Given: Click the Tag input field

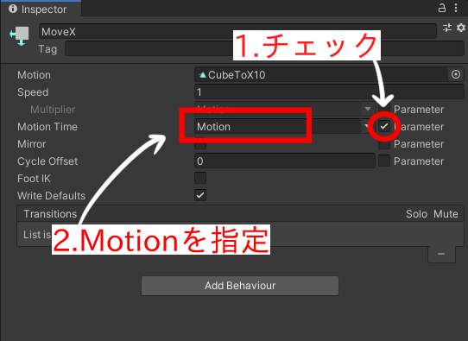Looking at the screenshot, I should (264, 48).
